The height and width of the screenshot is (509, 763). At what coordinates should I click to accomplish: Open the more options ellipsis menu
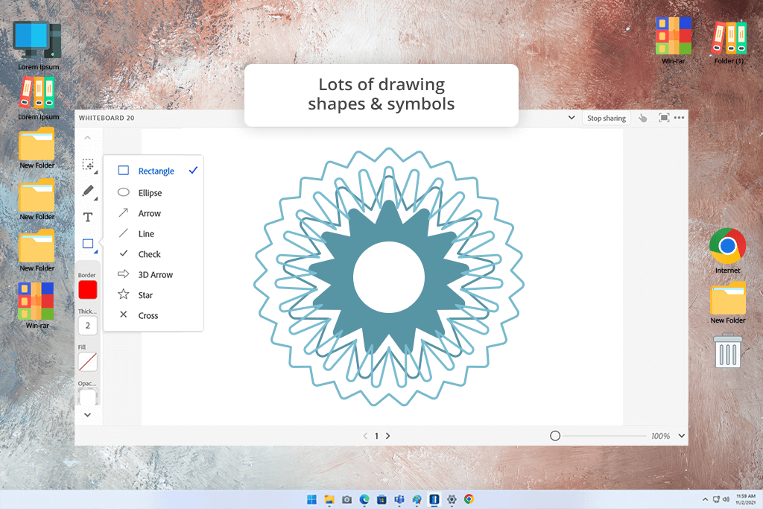click(x=680, y=118)
